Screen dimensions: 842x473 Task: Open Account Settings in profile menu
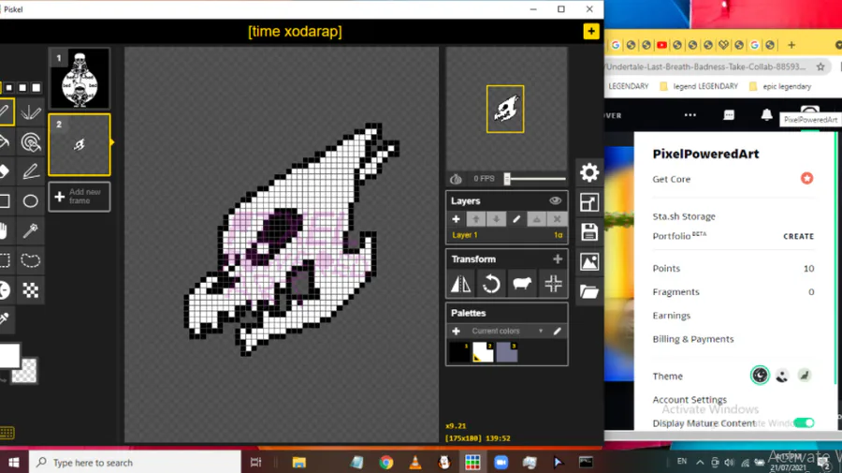(690, 399)
